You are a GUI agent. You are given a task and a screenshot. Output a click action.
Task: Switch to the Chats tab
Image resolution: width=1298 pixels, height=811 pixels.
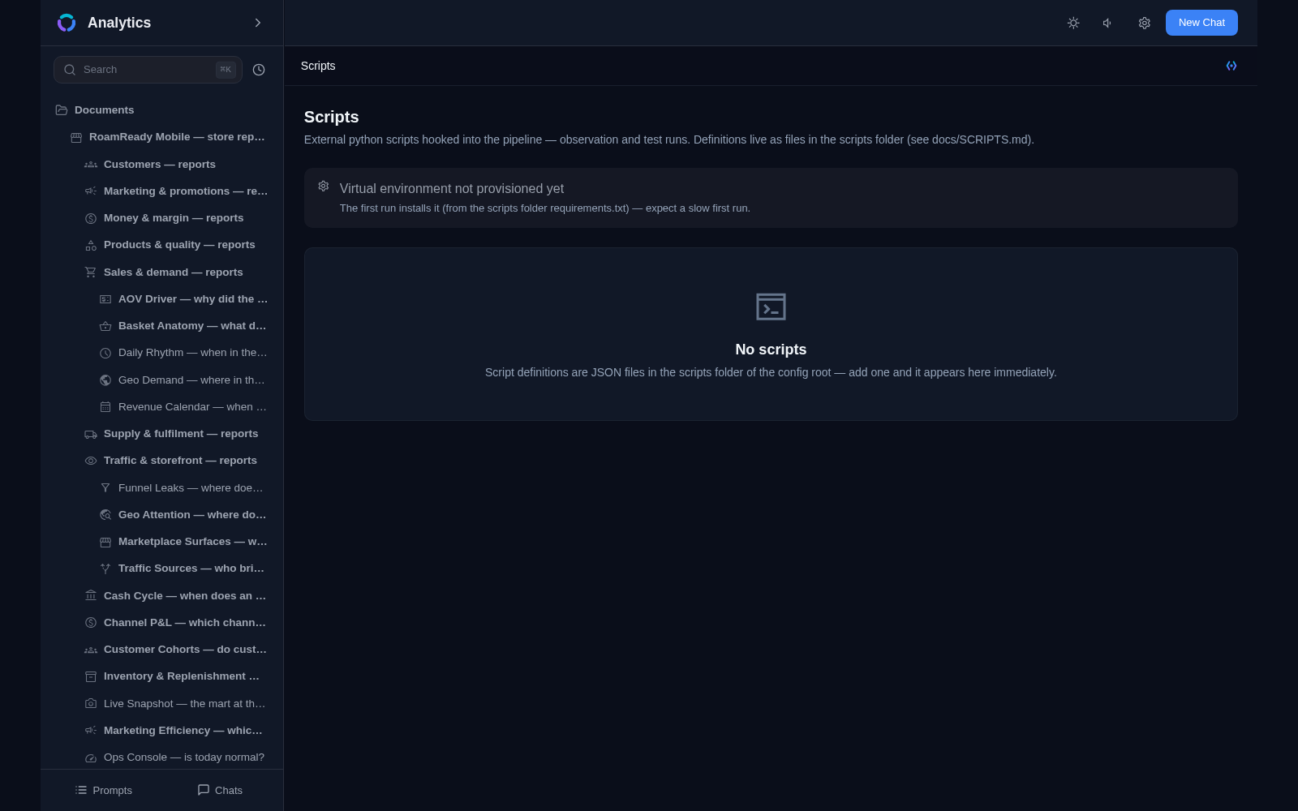[220, 790]
